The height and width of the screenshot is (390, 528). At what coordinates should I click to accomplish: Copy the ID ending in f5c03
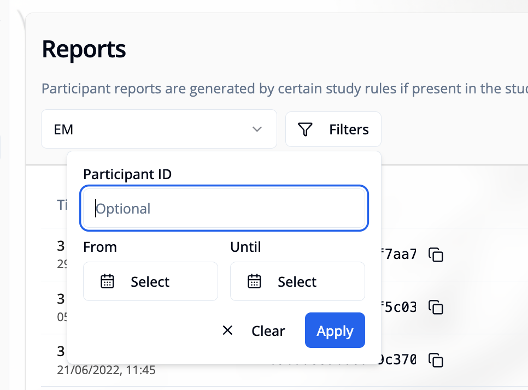tap(436, 308)
